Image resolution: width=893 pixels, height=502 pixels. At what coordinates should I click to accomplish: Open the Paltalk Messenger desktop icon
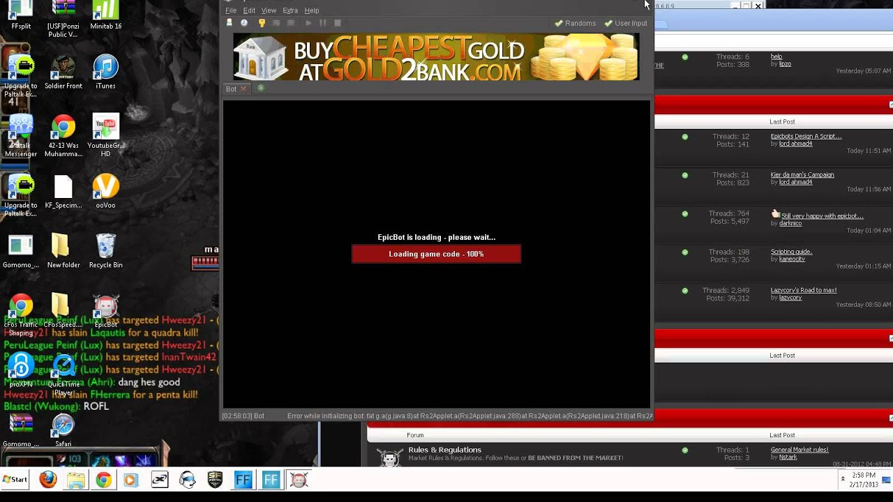[21, 135]
